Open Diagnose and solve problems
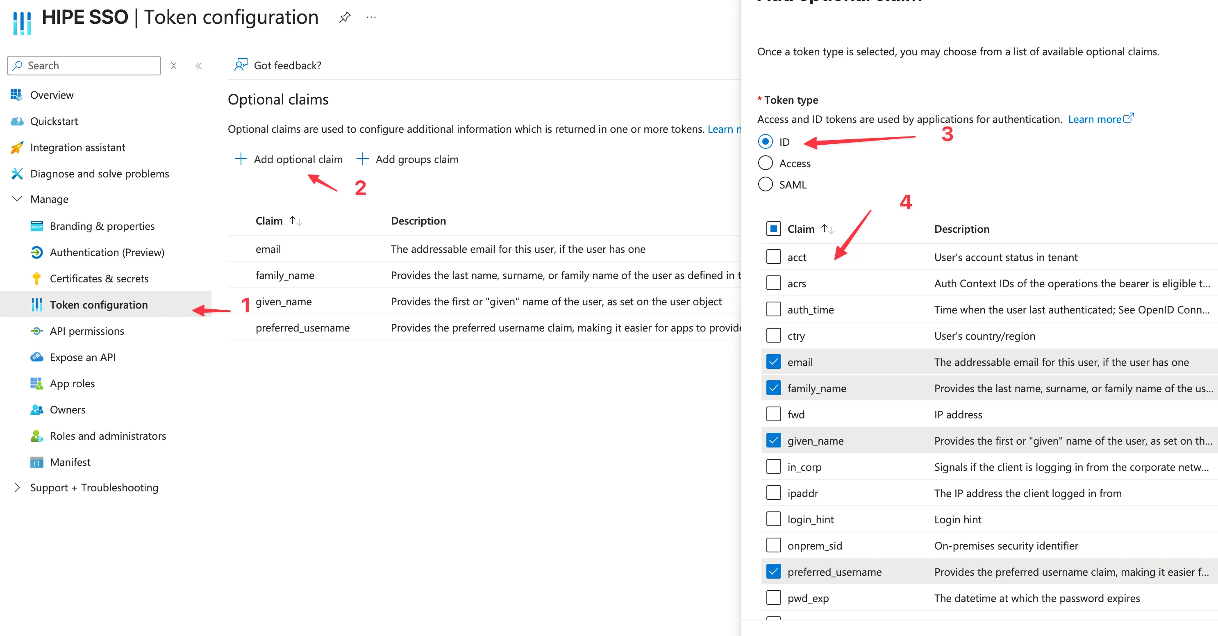The width and height of the screenshot is (1218, 636). point(100,173)
